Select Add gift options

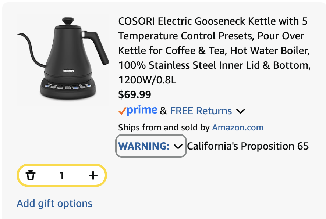click(54, 203)
